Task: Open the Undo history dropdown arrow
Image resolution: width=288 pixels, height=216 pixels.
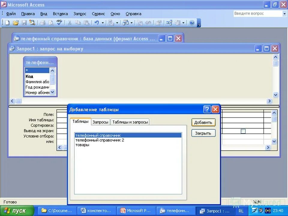Action: [x=103, y=23]
